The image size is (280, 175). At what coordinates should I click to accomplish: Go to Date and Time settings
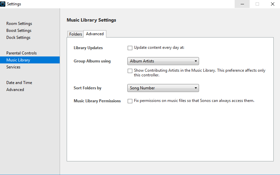(19, 83)
